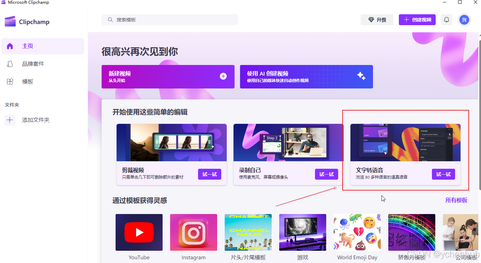Minimize the Clipchamp window
Screen dimensions: 481x263
point(444,2)
